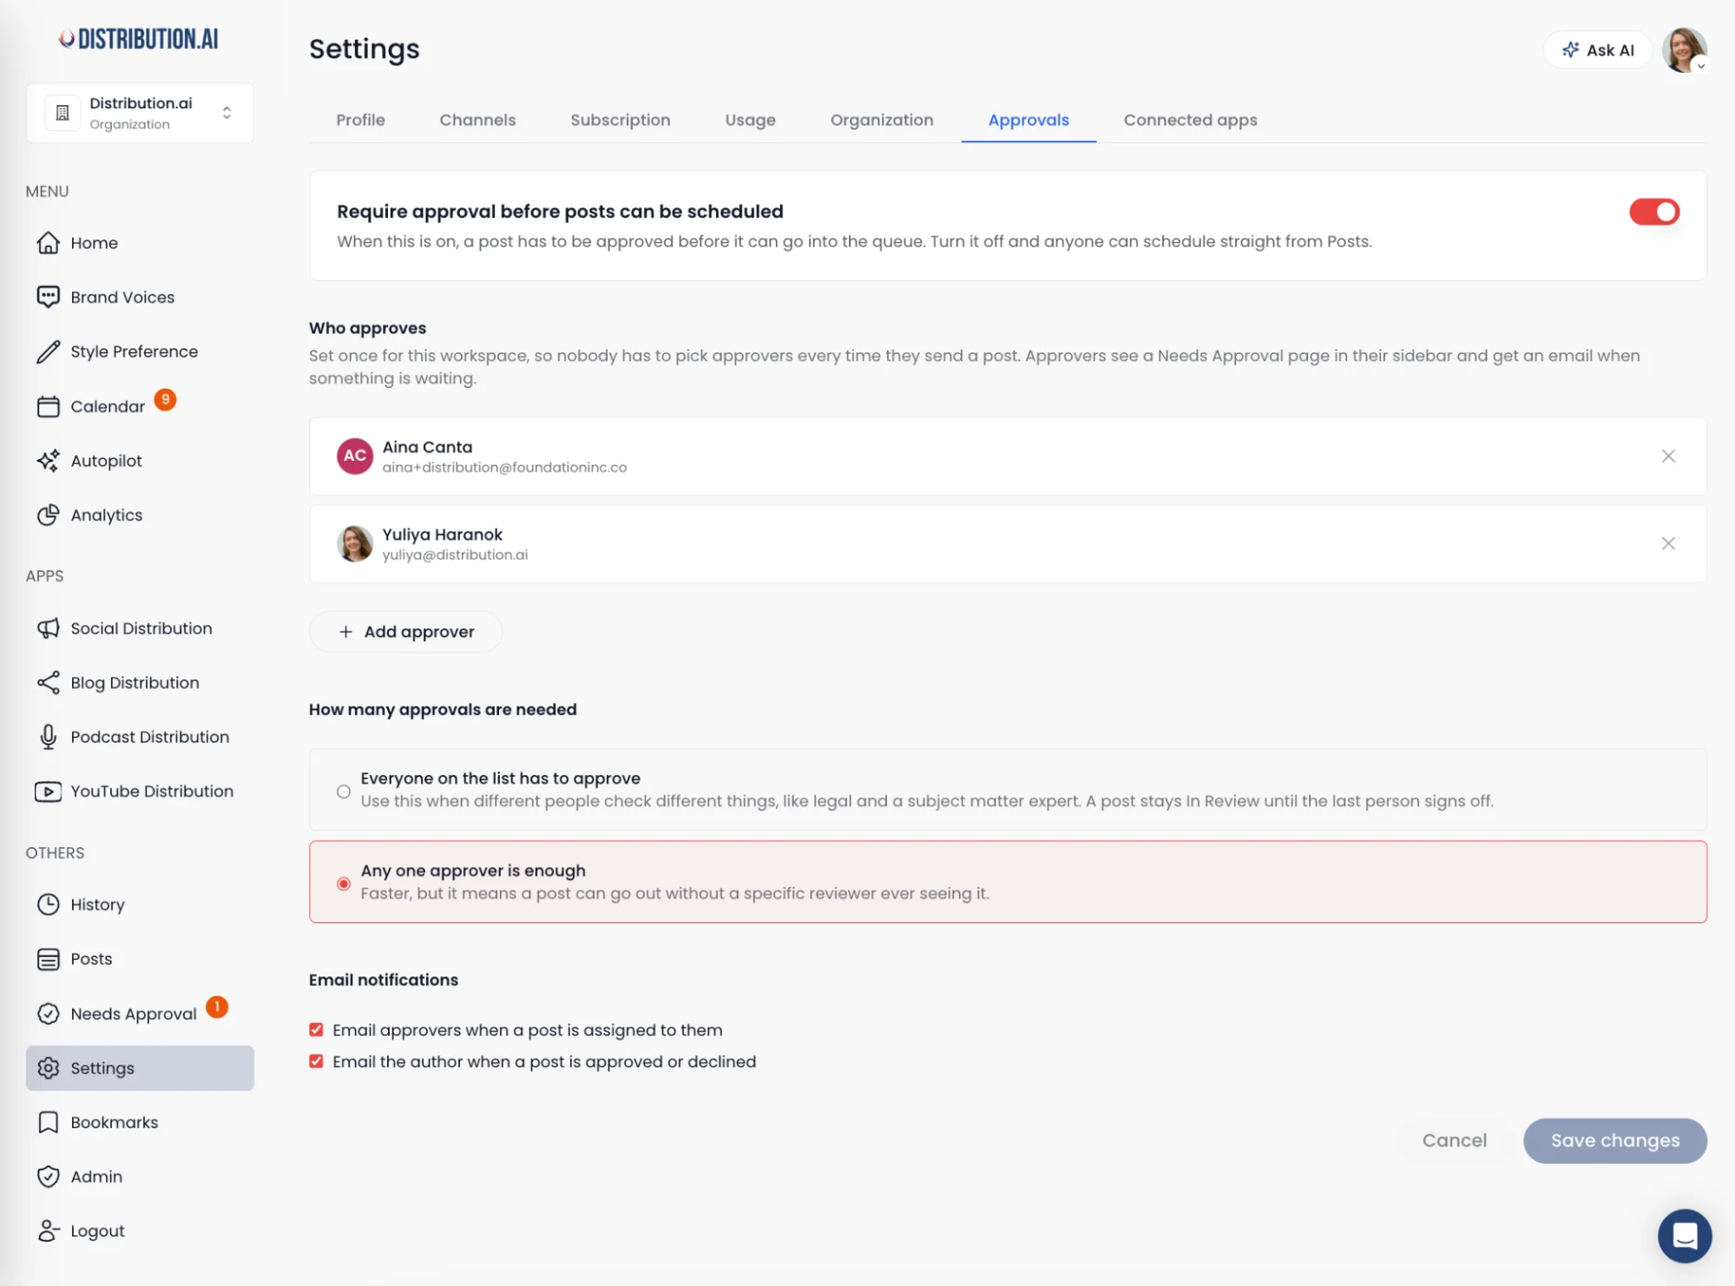This screenshot has width=1735, height=1286.
Task: Remove approver Yuliya Haranok
Action: click(x=1668, y=544)
